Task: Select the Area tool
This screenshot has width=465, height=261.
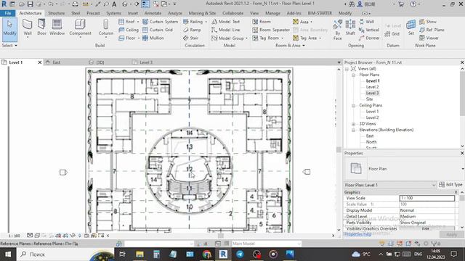Action: tap(302, 22)
